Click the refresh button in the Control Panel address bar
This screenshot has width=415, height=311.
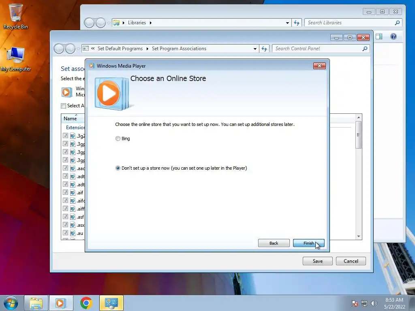tap(264, 49)
